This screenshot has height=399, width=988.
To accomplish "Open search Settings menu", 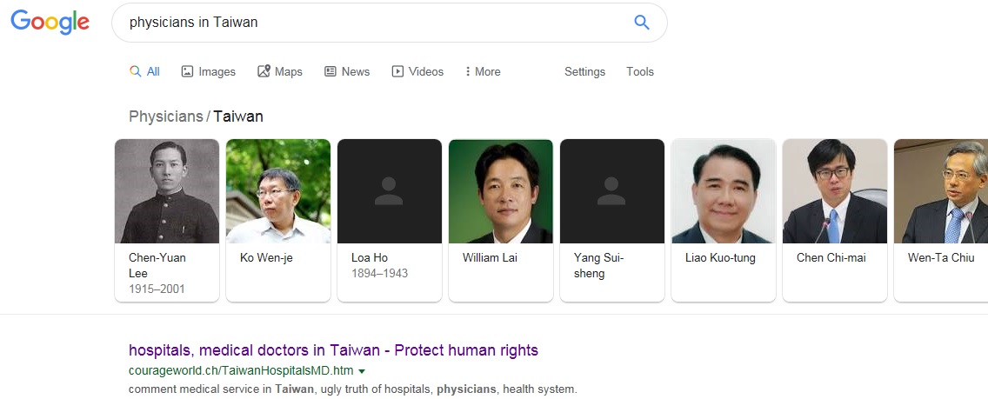I will (584, 72).
